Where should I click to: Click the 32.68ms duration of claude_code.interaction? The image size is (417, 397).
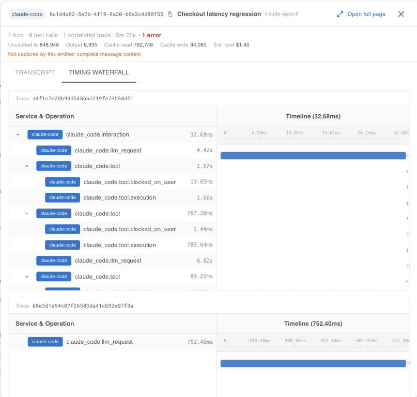pos(202,134)
